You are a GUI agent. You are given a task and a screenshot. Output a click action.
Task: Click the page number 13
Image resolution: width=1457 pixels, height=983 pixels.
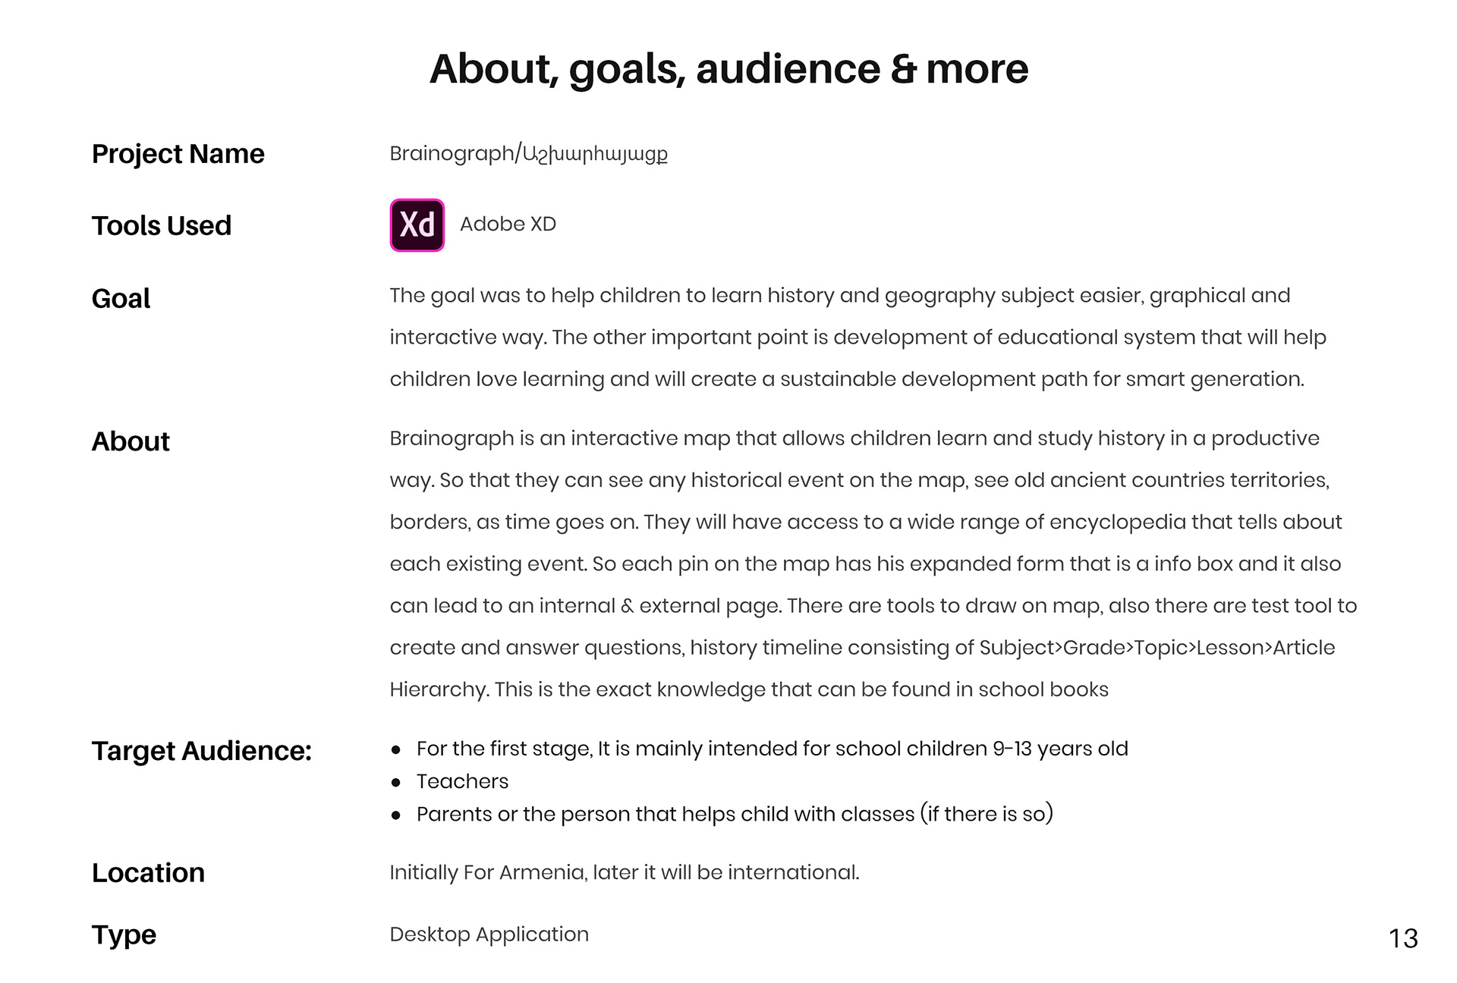point(1403,939)
